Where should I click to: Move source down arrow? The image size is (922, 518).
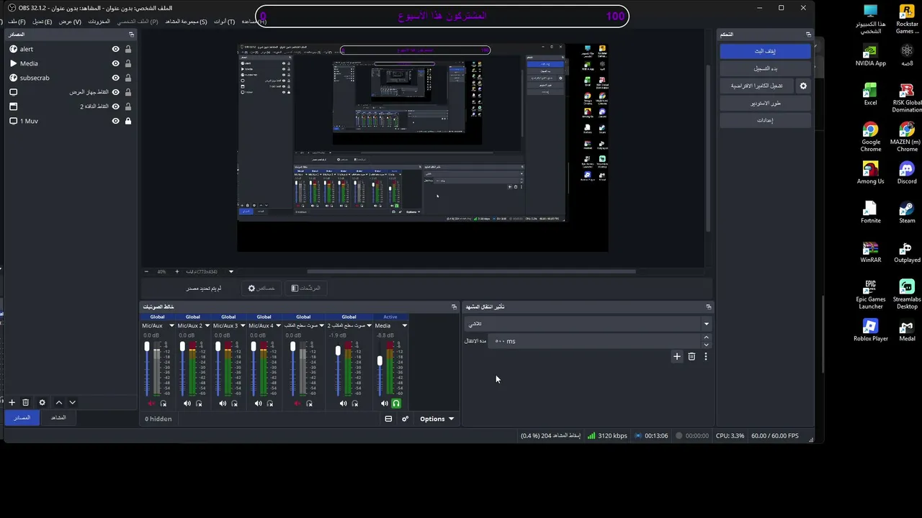(x=72, y=402)
